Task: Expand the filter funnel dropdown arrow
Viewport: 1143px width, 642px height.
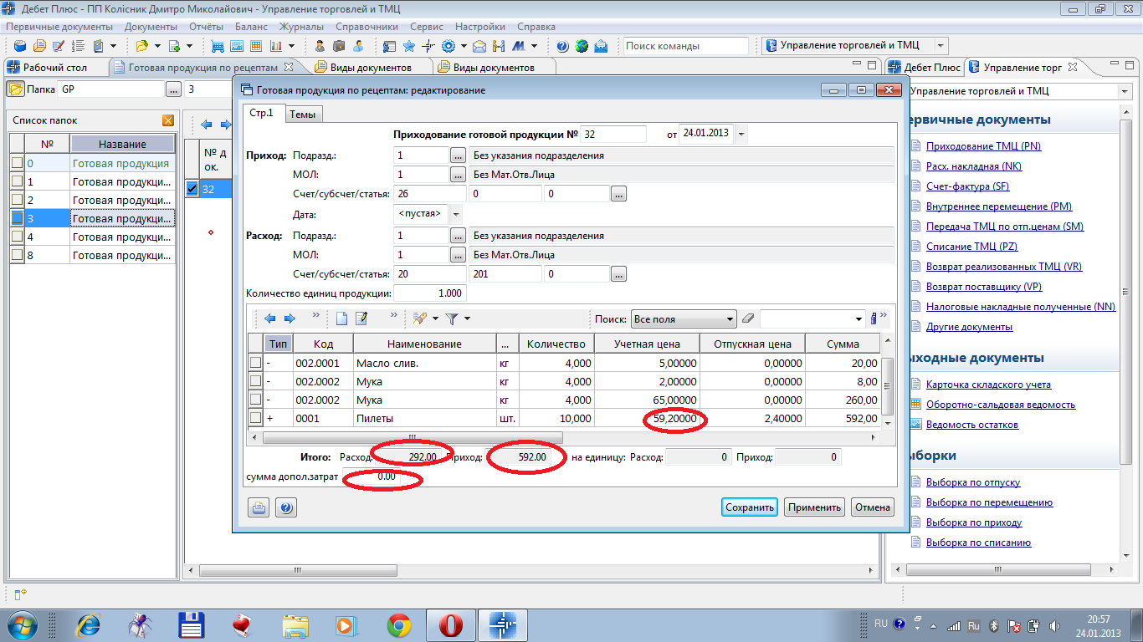Action: (x=467, y=318)
